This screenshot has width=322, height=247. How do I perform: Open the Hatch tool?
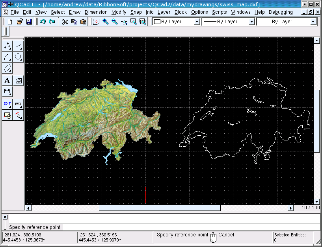pos(19,81)
